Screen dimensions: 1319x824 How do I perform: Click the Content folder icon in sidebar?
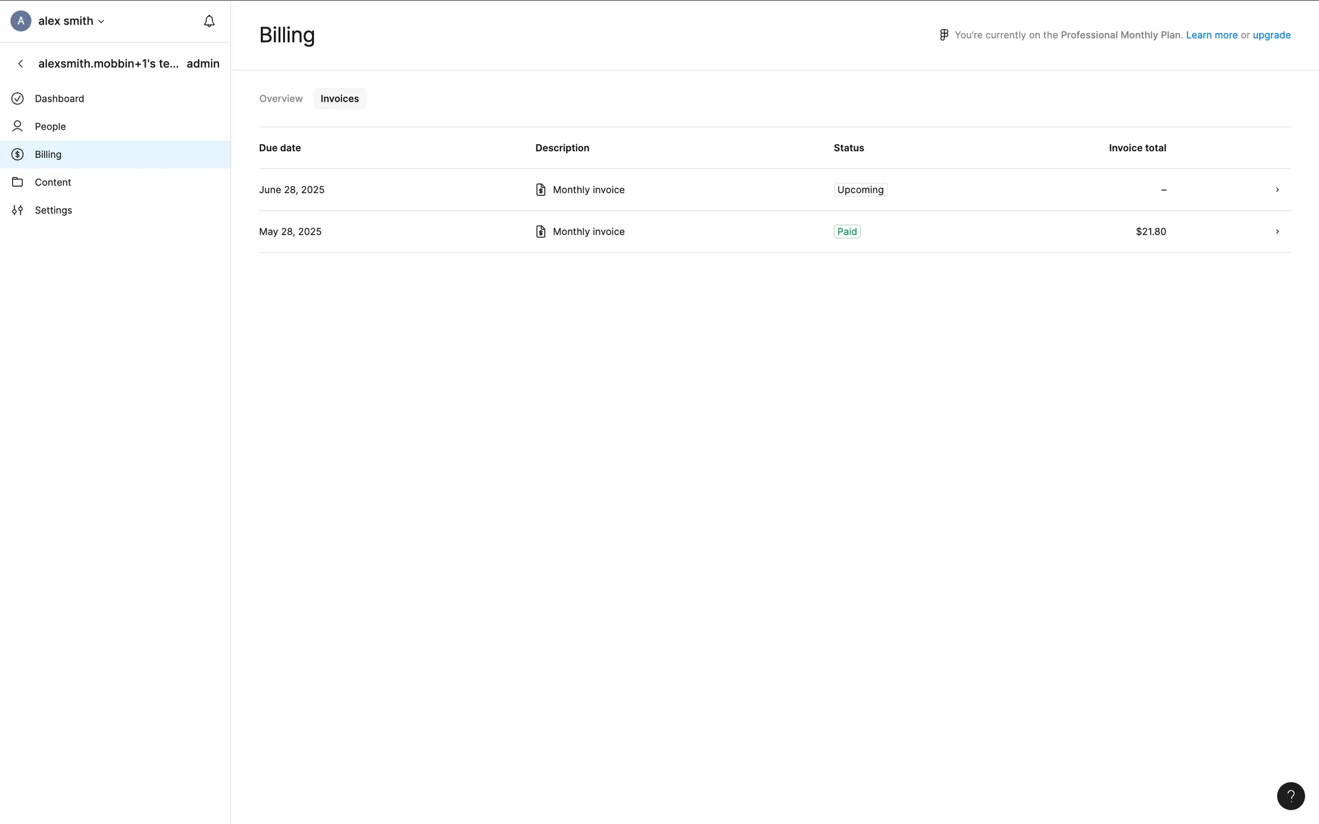(x=18, y=182)
